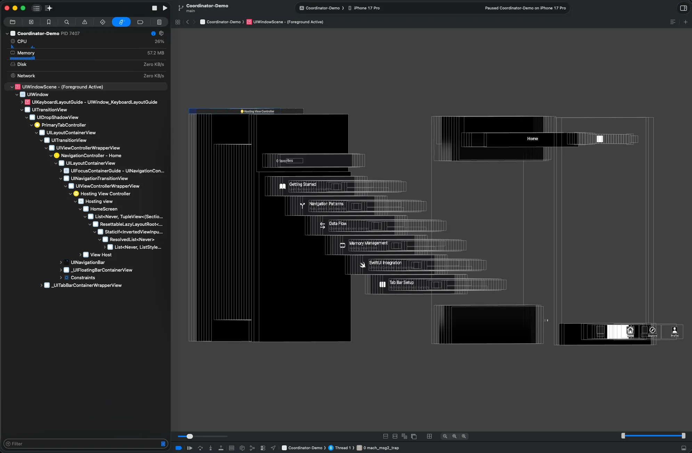
Task: Open the Debug navigator tab
Action: pyautogui.click(x=121, y=22)
